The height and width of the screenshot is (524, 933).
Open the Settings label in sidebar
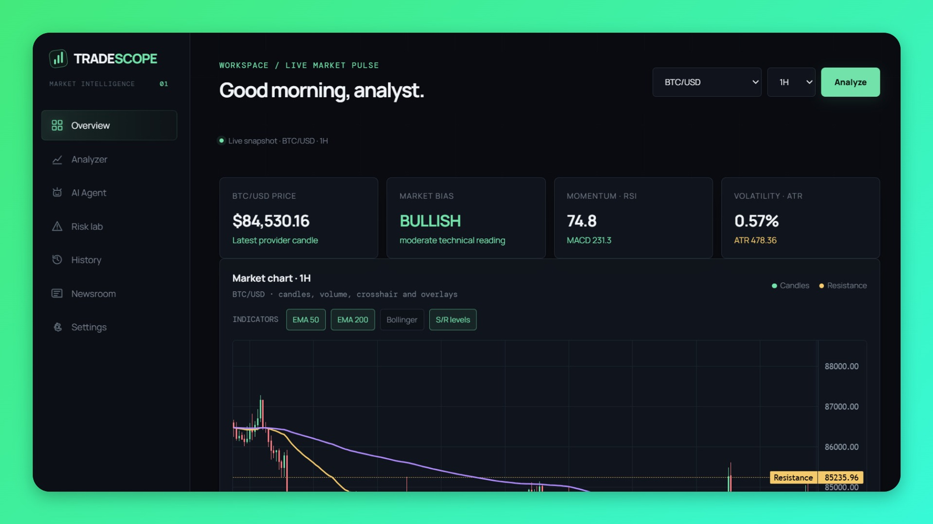89,327
